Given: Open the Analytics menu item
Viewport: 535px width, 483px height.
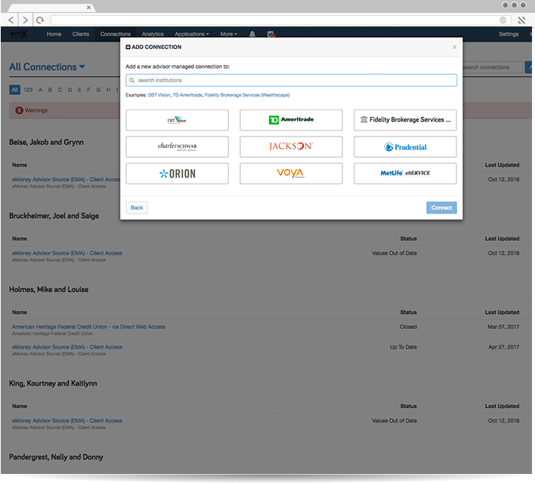Looking at the screenshot, I should click(153, 34).
